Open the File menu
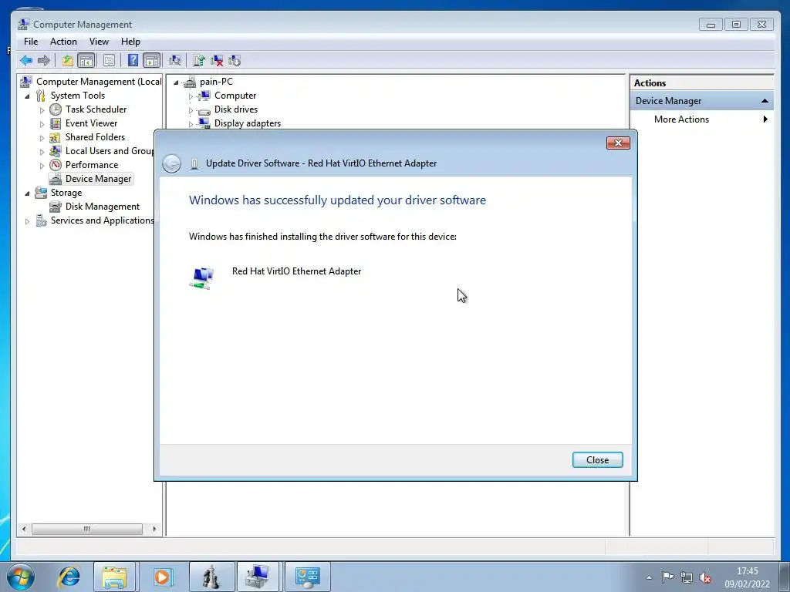The image size is (790, 592). pos(31,42)
